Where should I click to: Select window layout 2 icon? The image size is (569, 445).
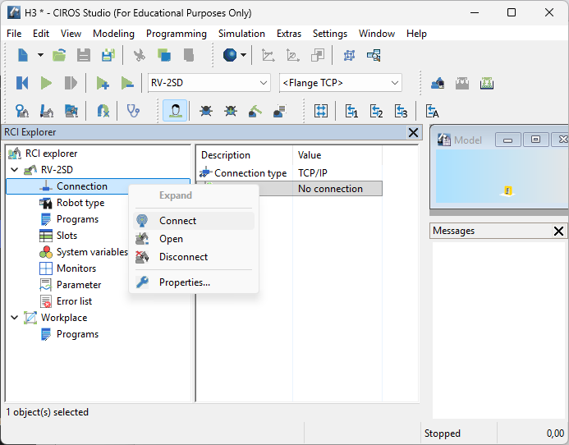[376, 111]
